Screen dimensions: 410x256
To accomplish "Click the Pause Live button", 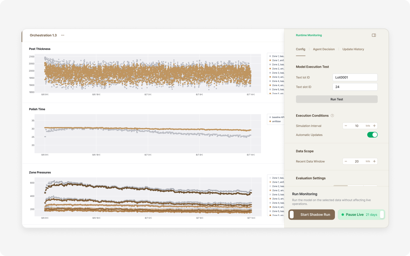I will [362, 215].
